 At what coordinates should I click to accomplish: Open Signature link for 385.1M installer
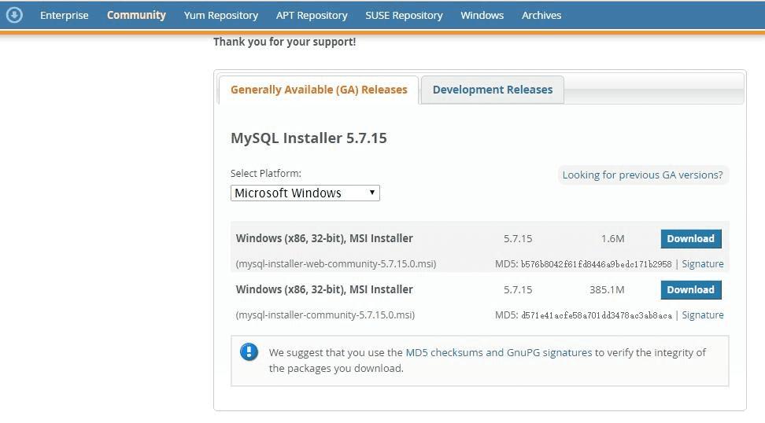703,315
